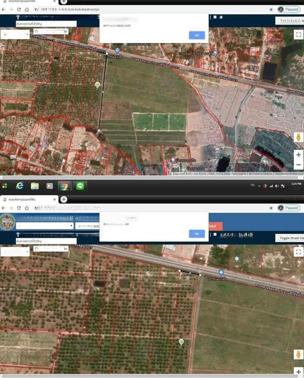
Task: Expand the map type dropdown in lower map
Action: point(15,251)
